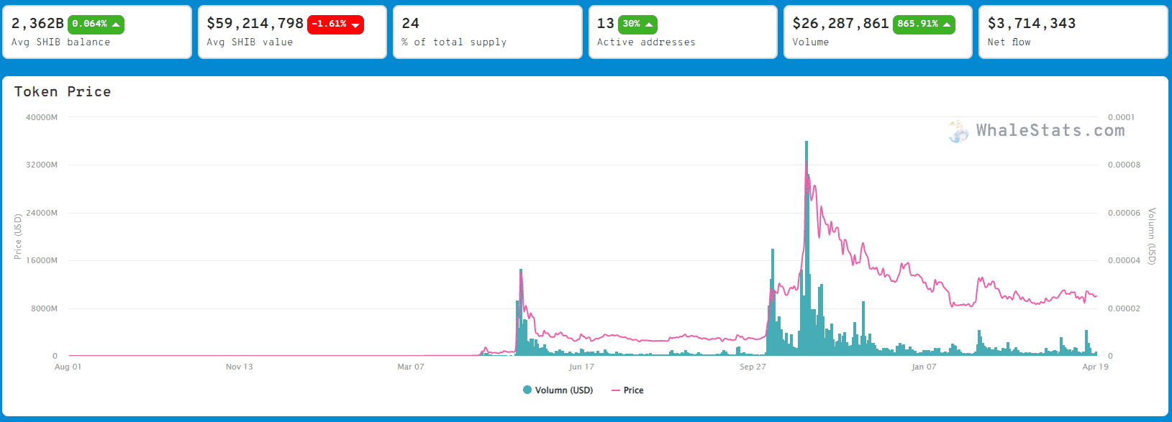Image resolution: width=1172 pixels, height=422 pixels.
Task: Click the red -1.61% value change badge
Action: click(x=335, y=24)
